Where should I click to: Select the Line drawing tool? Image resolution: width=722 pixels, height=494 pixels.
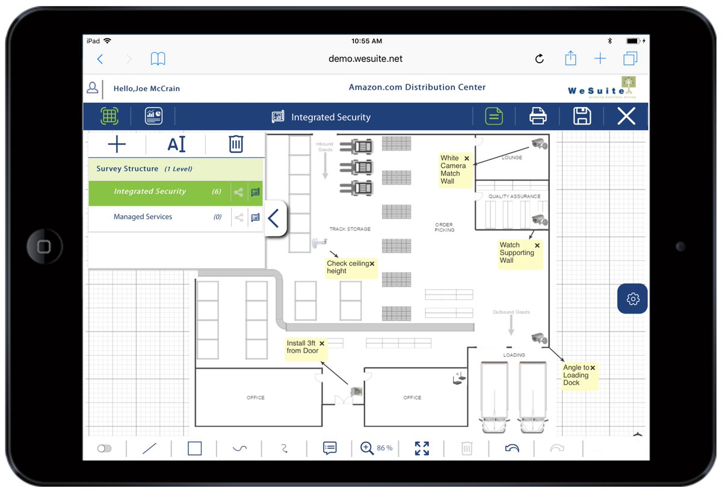click(x=150, y=448)
